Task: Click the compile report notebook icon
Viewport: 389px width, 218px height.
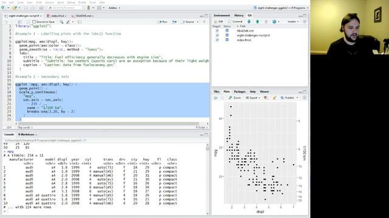Action: click(x=80, y=22)
